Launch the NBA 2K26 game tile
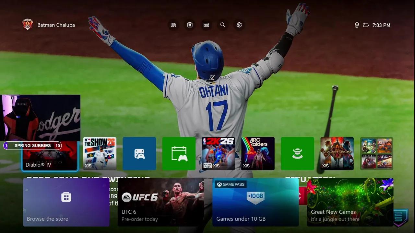This screenshot has width=415, height=233. (x=219, y=153)
